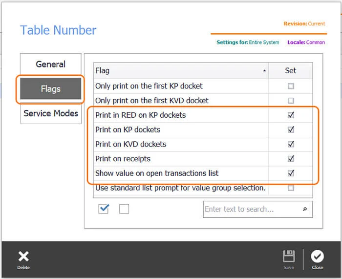342x279 pixels.
Task: Enable standard list prompt for value group
Action: (x=291, y=188)
